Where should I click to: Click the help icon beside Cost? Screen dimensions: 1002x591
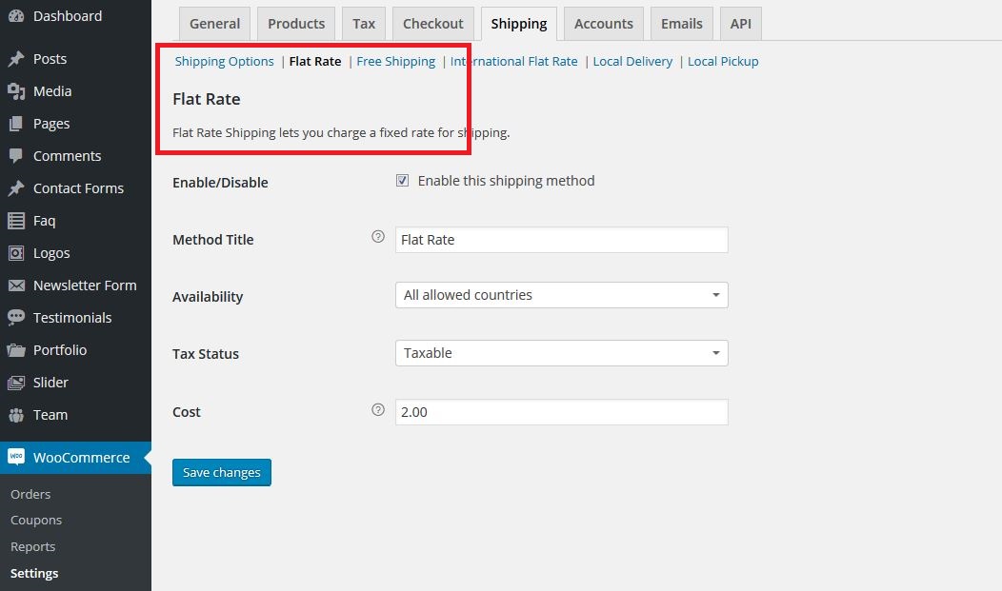(x=378, y=410)
